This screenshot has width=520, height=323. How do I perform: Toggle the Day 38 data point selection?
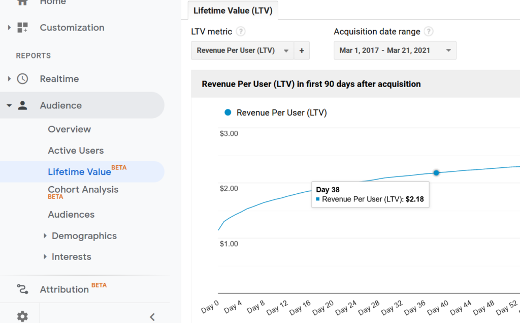[436, 172]
